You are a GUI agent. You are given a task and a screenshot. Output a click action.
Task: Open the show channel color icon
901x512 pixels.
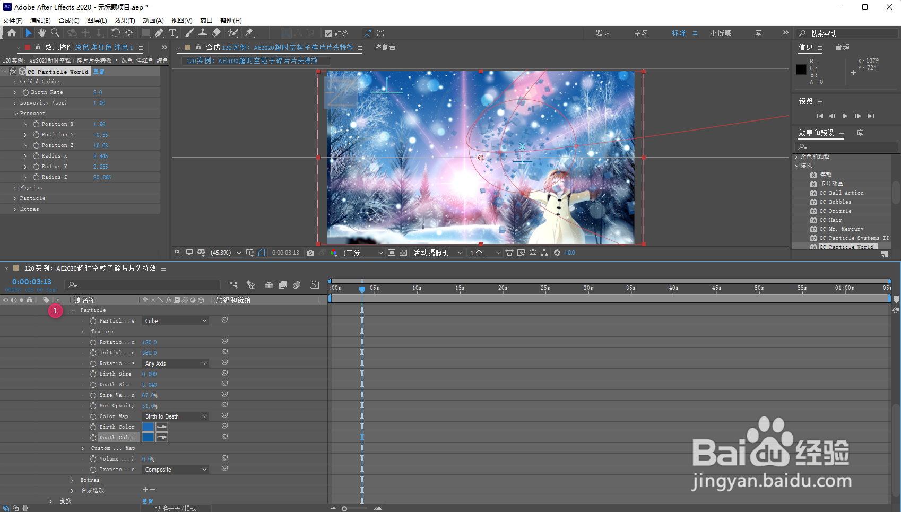(334, 253)
